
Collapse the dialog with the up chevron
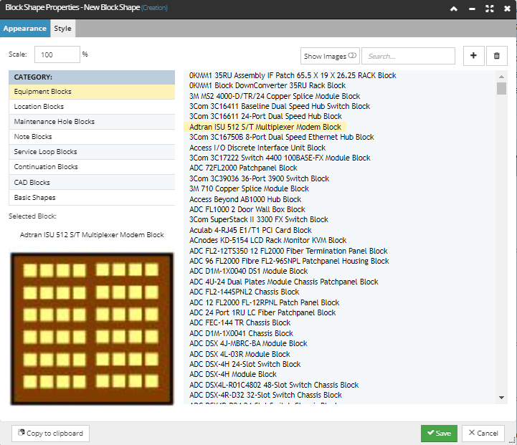(454, 9)
